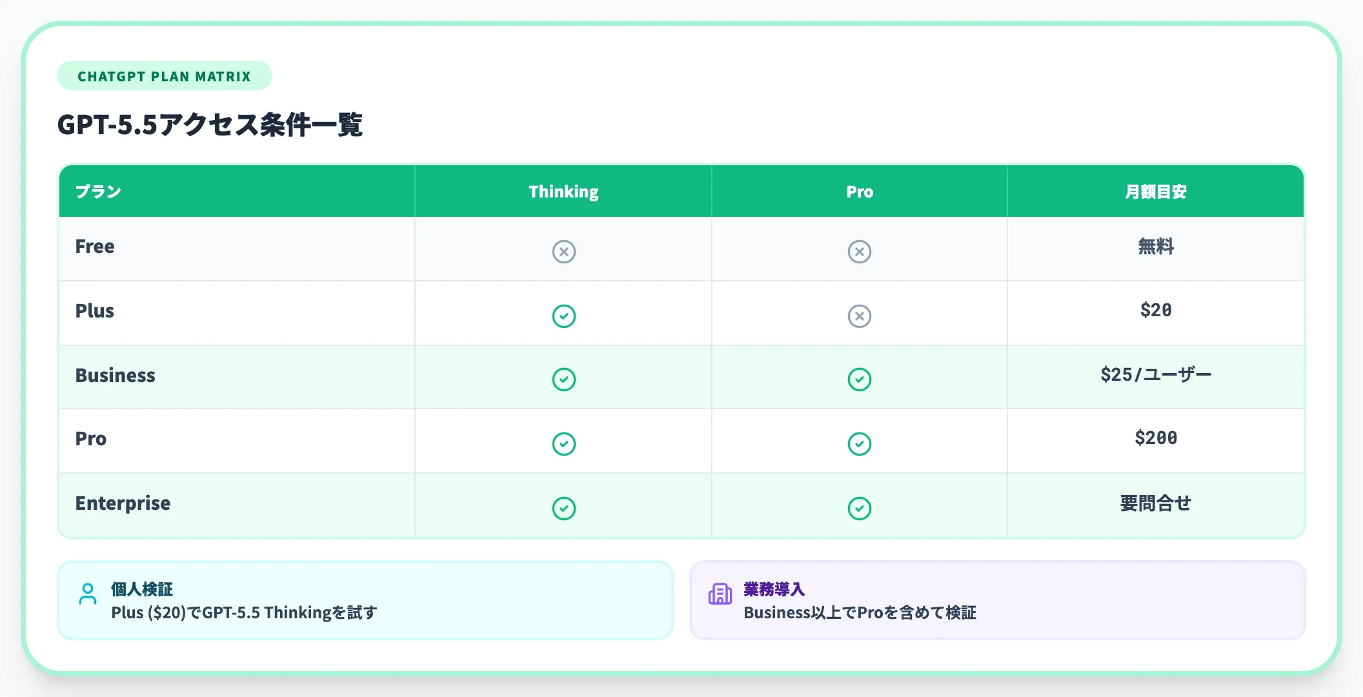Click the Plus plan Thinking checkmark icon
1363x697 pixels.
[x=563, y=316]
